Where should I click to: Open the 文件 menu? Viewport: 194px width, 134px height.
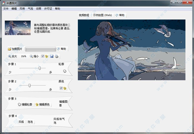6,8
